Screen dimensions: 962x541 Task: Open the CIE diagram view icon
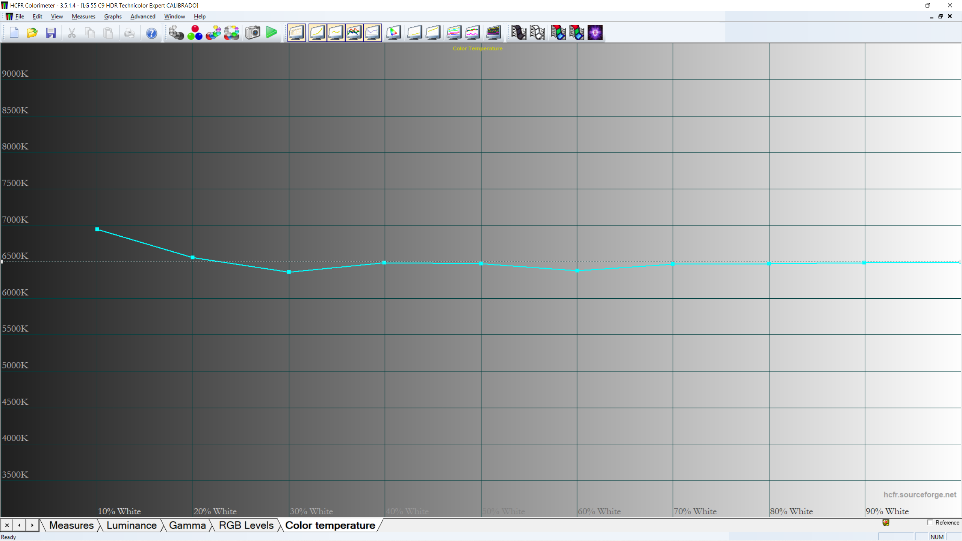tap(393, 33)
